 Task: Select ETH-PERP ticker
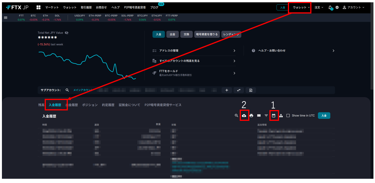click(x=95, y=17)
